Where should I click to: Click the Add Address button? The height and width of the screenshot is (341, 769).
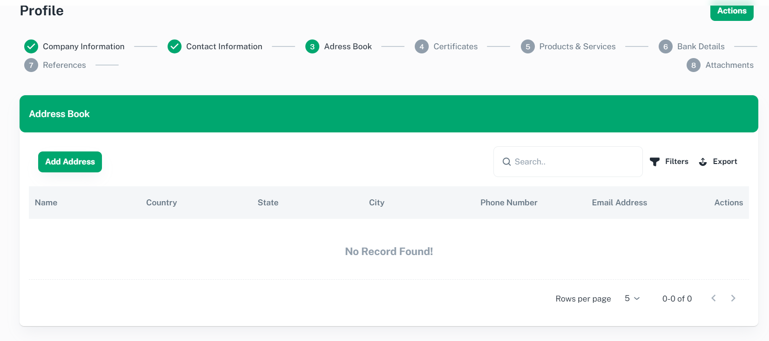(70, 162)
